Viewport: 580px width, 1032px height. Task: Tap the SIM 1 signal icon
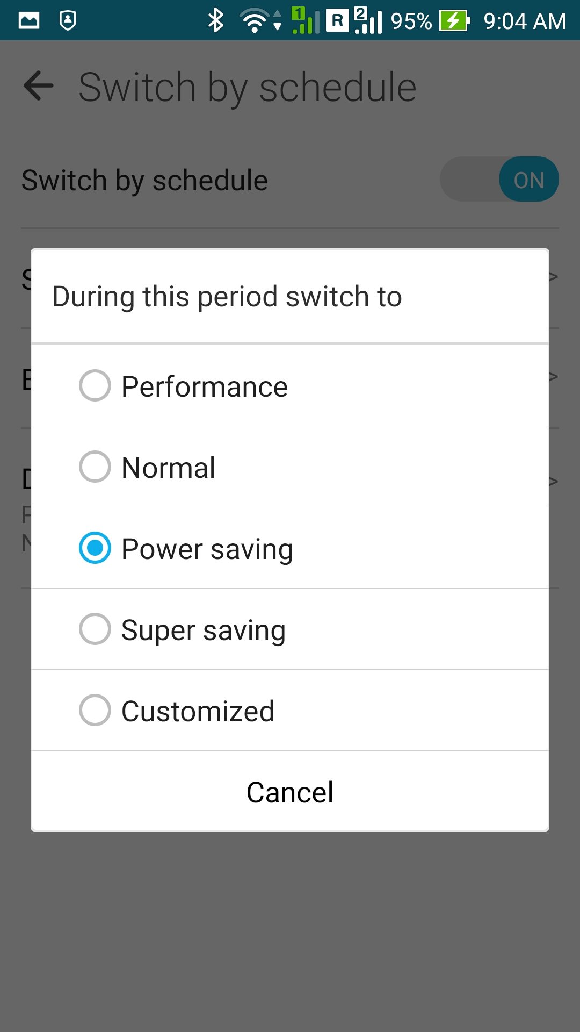click(305, 21)
